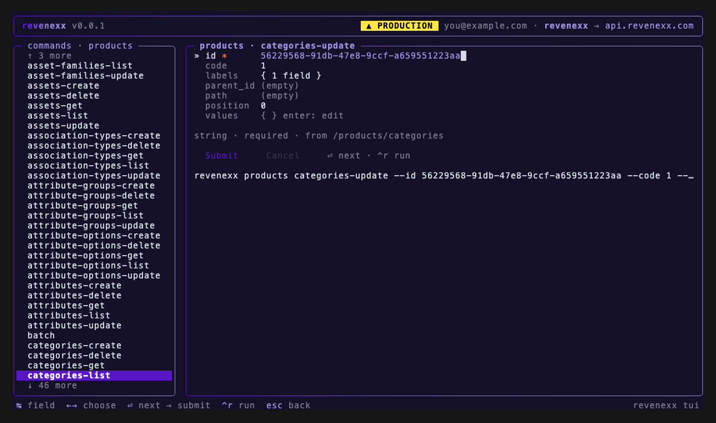Select the batch command

(41, 336)
